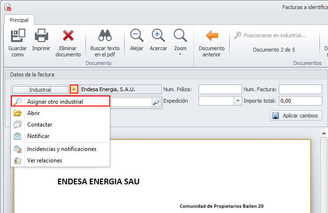328x213 pixels.
Task: Click the Aplicar cambios button
Action: click(x=296, y=116)
